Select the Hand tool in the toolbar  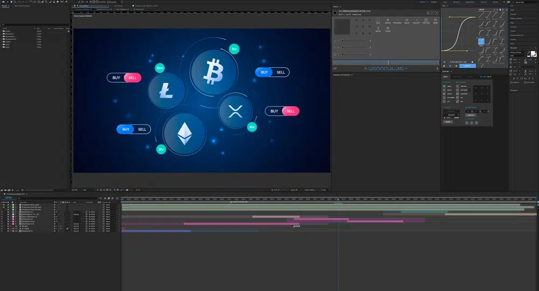click(80, 2)
